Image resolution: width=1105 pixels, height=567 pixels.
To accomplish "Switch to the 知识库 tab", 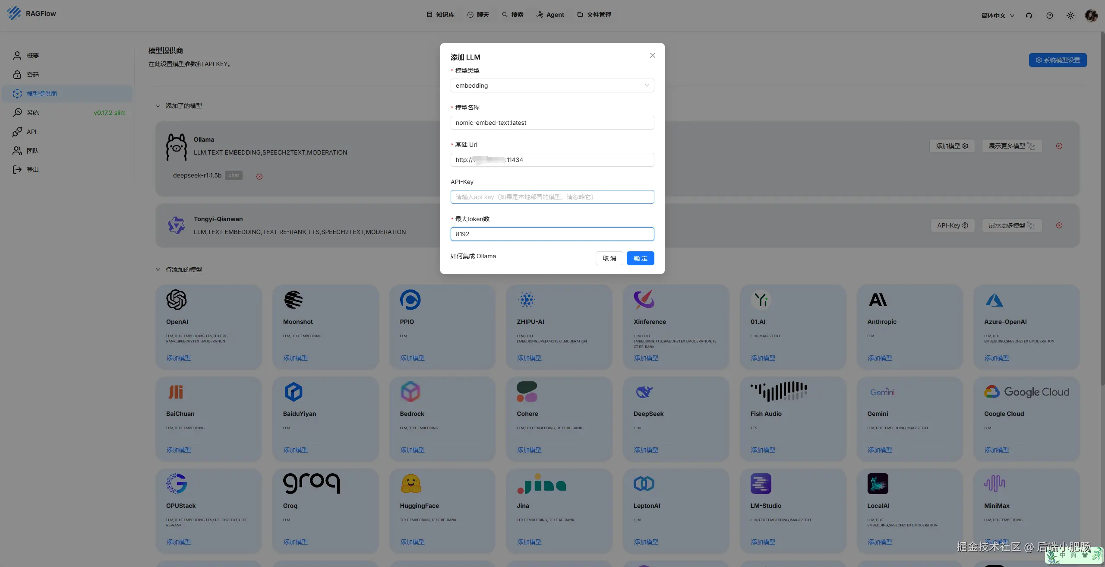I will (441, 15).
